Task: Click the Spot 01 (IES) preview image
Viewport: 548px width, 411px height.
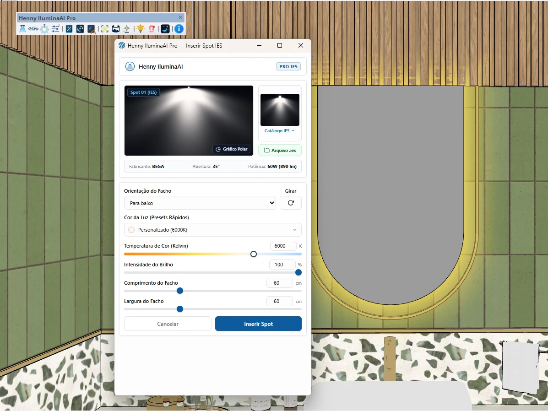Action: click(189, 120)
